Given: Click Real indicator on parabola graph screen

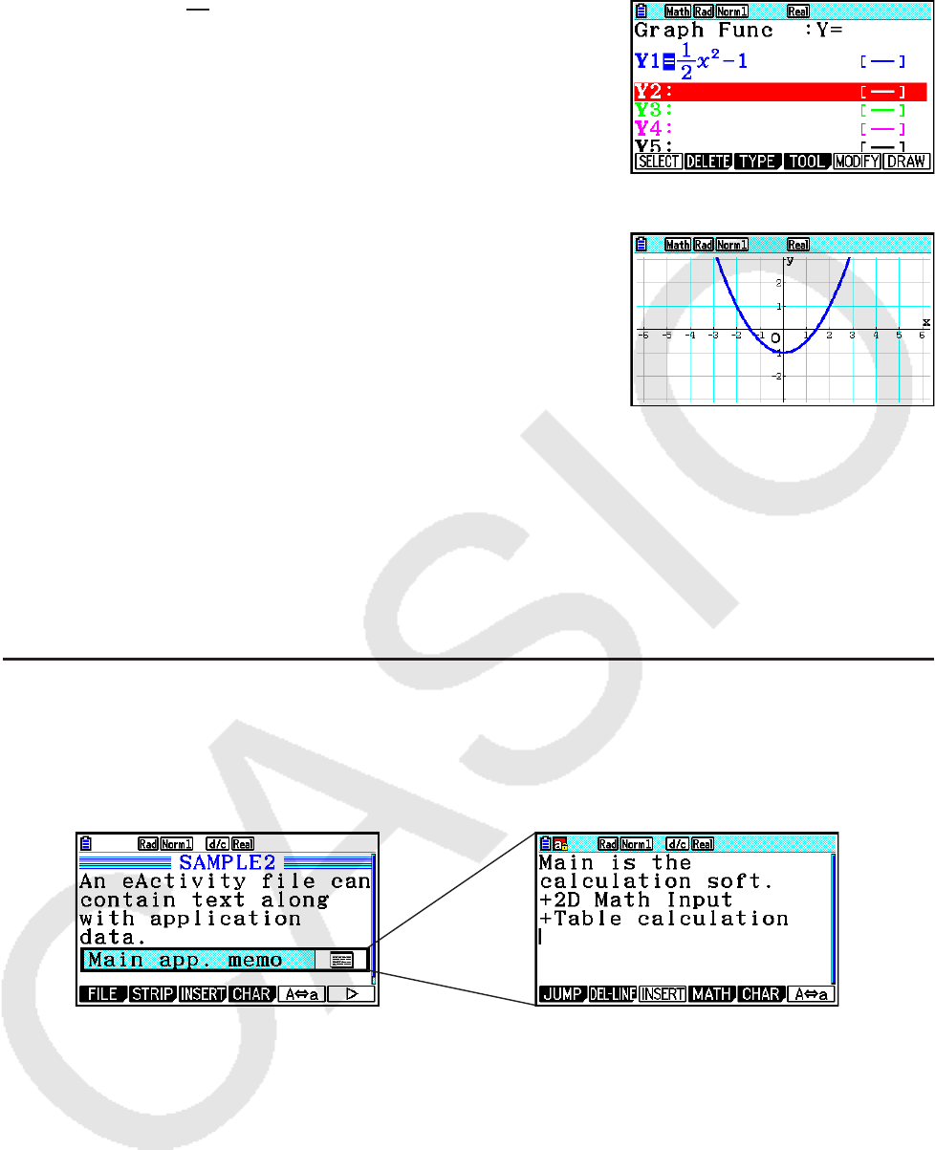Looking at the screenshot, I should tap(798, 246).
